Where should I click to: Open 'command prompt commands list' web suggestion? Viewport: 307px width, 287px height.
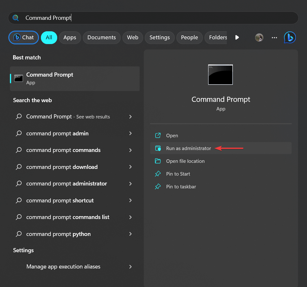68,217
